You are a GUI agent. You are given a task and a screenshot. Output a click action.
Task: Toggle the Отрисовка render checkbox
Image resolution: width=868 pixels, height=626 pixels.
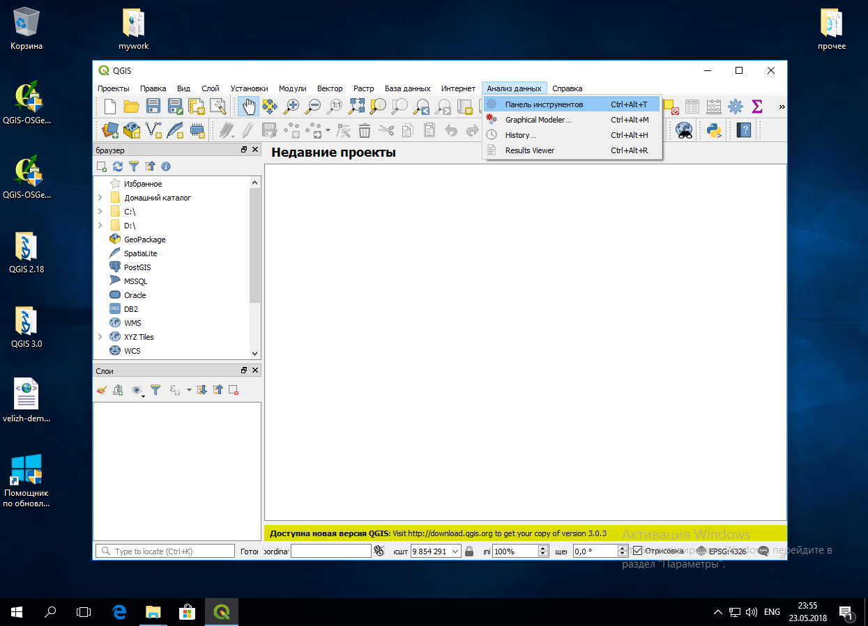[x=637, y=551]
